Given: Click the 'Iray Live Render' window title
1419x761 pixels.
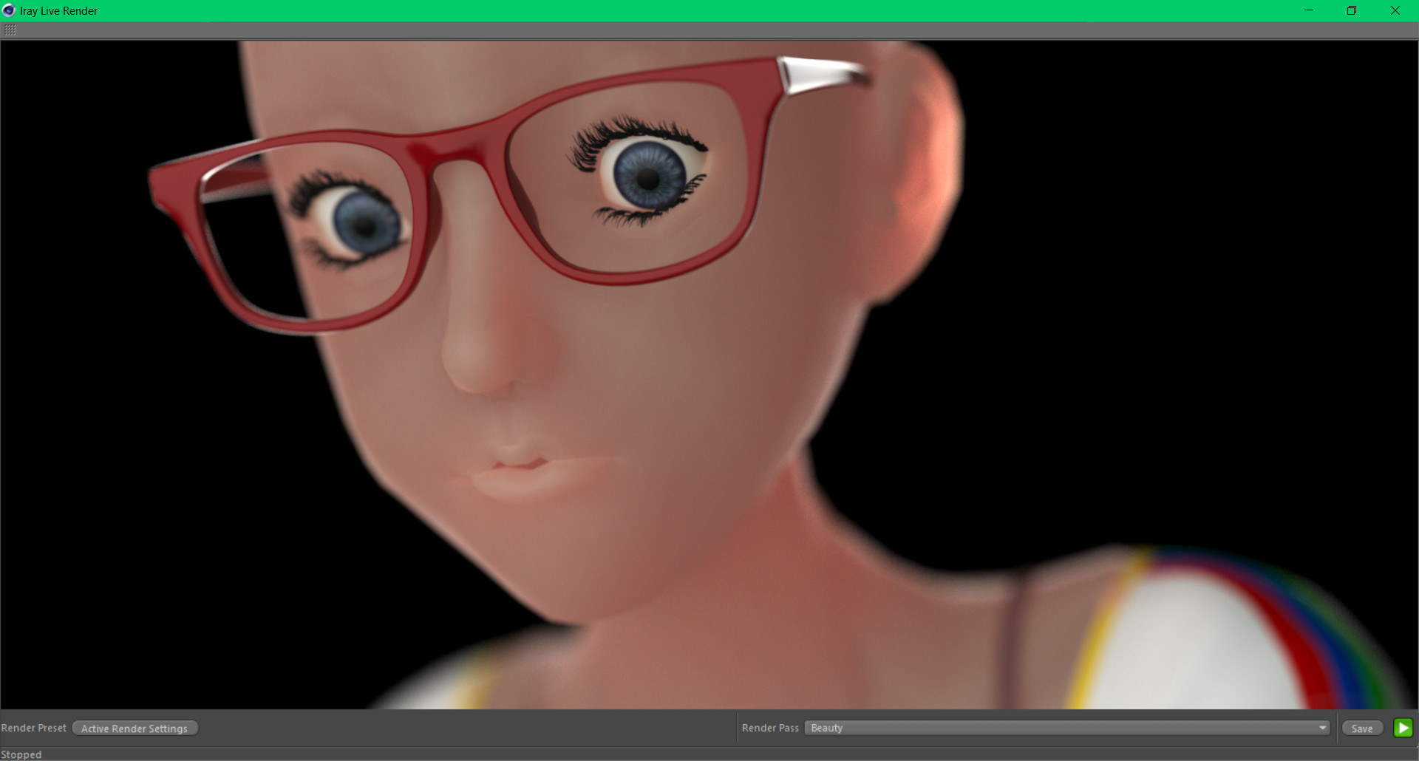Looking at the screenshot, I should coord(58,11).
